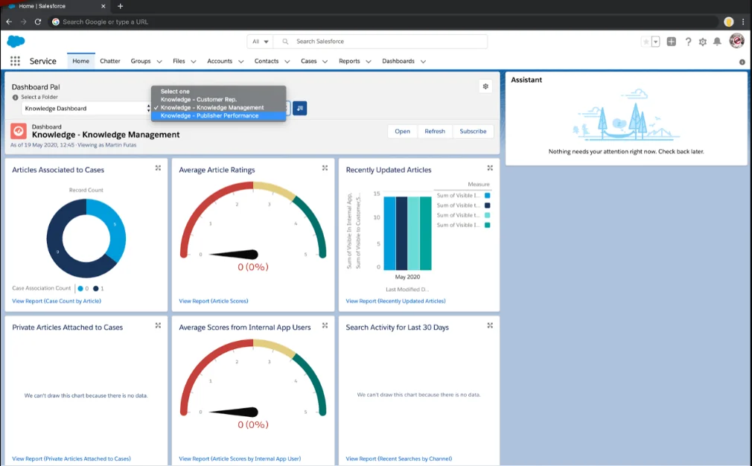The height and width of the screenshot is (466, 752).
Task: Click the Case Association Count 0 swatch
Action: coord(80,289)
